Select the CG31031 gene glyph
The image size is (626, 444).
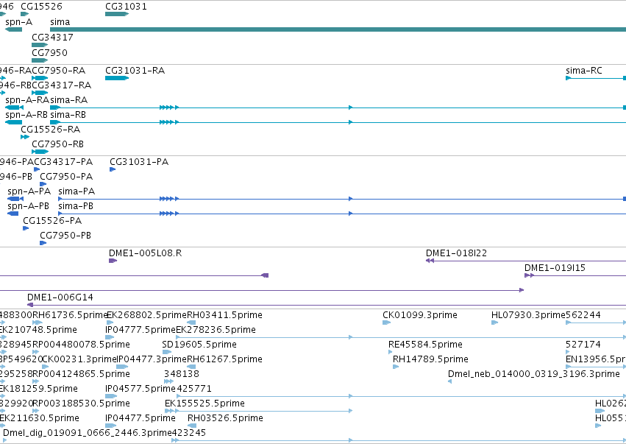[117, 14]
